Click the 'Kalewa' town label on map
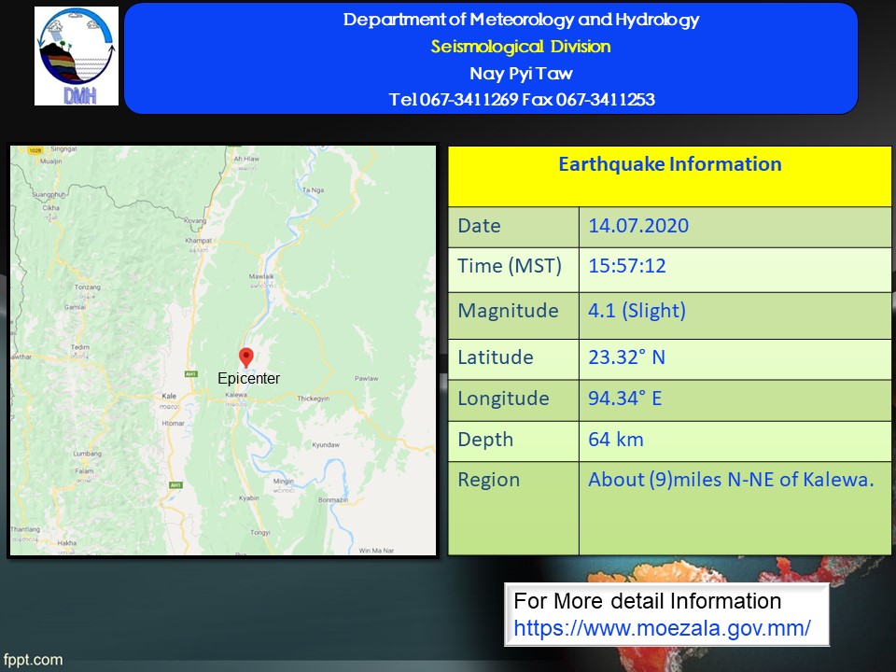 tap(236, 395)
